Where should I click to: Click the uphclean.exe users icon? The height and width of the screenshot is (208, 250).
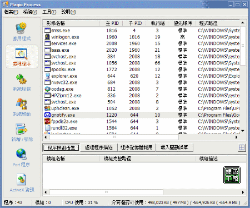[47, 108]
